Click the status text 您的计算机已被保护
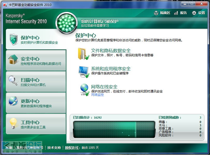 click(x=100, y=21)
